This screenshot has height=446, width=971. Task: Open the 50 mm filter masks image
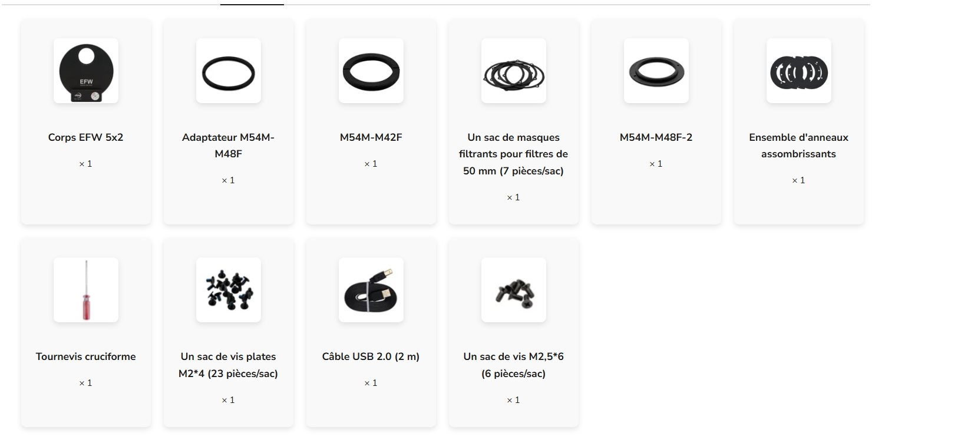pos(514,71)
